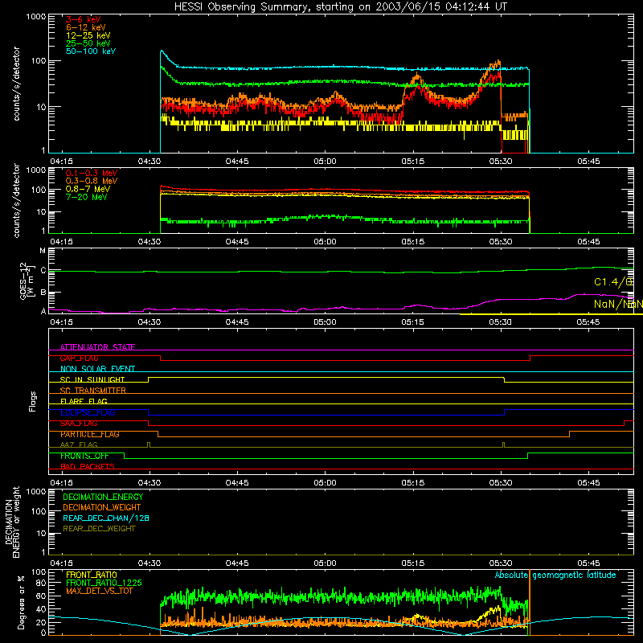Click the 0.3-0.8 MeV legend label

(92, 181)
